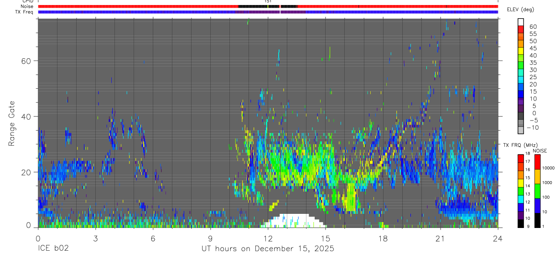Click the '13' label on TX FRQ legend
This screenshot has width=560, height=258.
click(528, 194)
